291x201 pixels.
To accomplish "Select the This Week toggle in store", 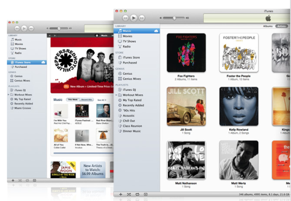I will (73, 100).
